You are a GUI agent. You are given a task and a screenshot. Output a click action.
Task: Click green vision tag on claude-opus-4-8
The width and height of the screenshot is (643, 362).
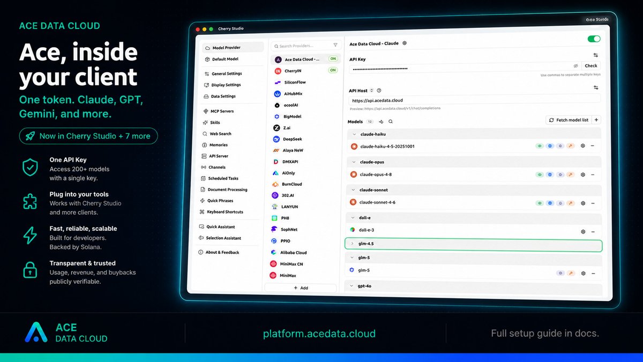540,175
